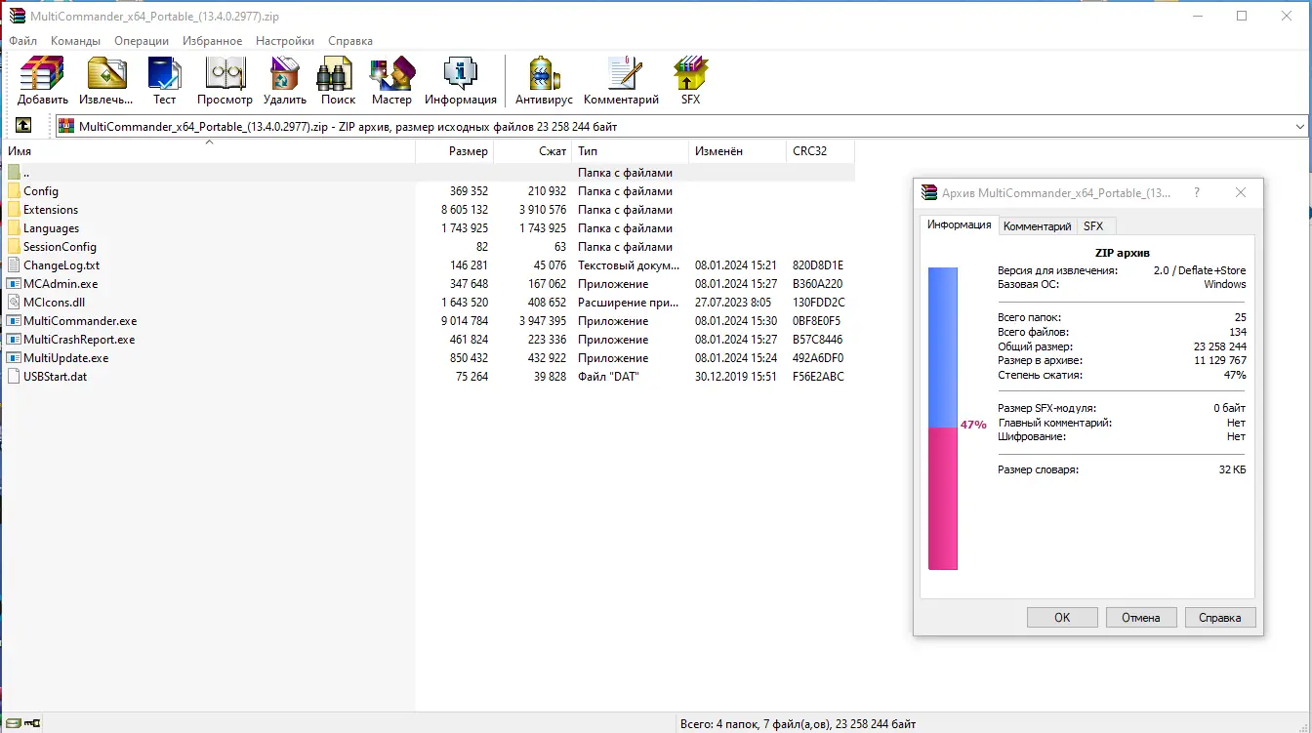Click the SFX toolbar icon

pyautogui.click(x=690, y=73)
